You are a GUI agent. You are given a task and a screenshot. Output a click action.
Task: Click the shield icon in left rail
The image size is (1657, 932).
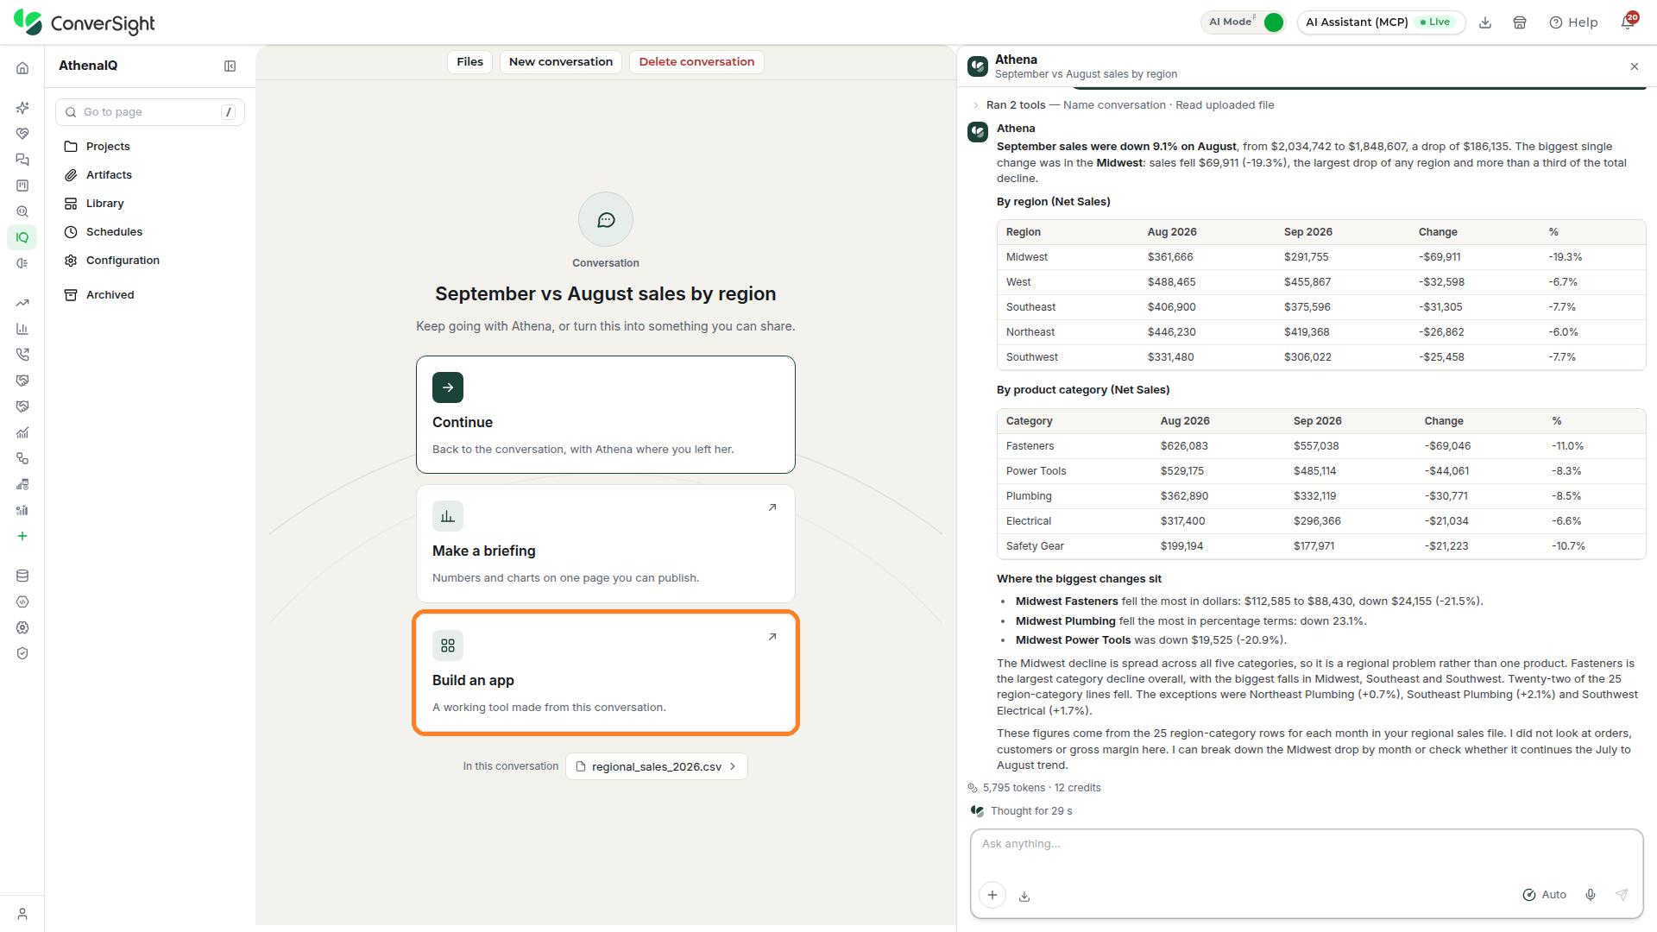click(x=22, y=653)
